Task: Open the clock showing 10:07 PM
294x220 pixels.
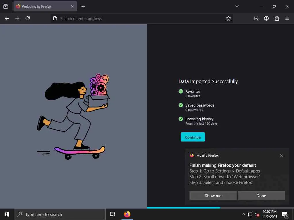Action: pyautogui.click(x=269, y=214)
